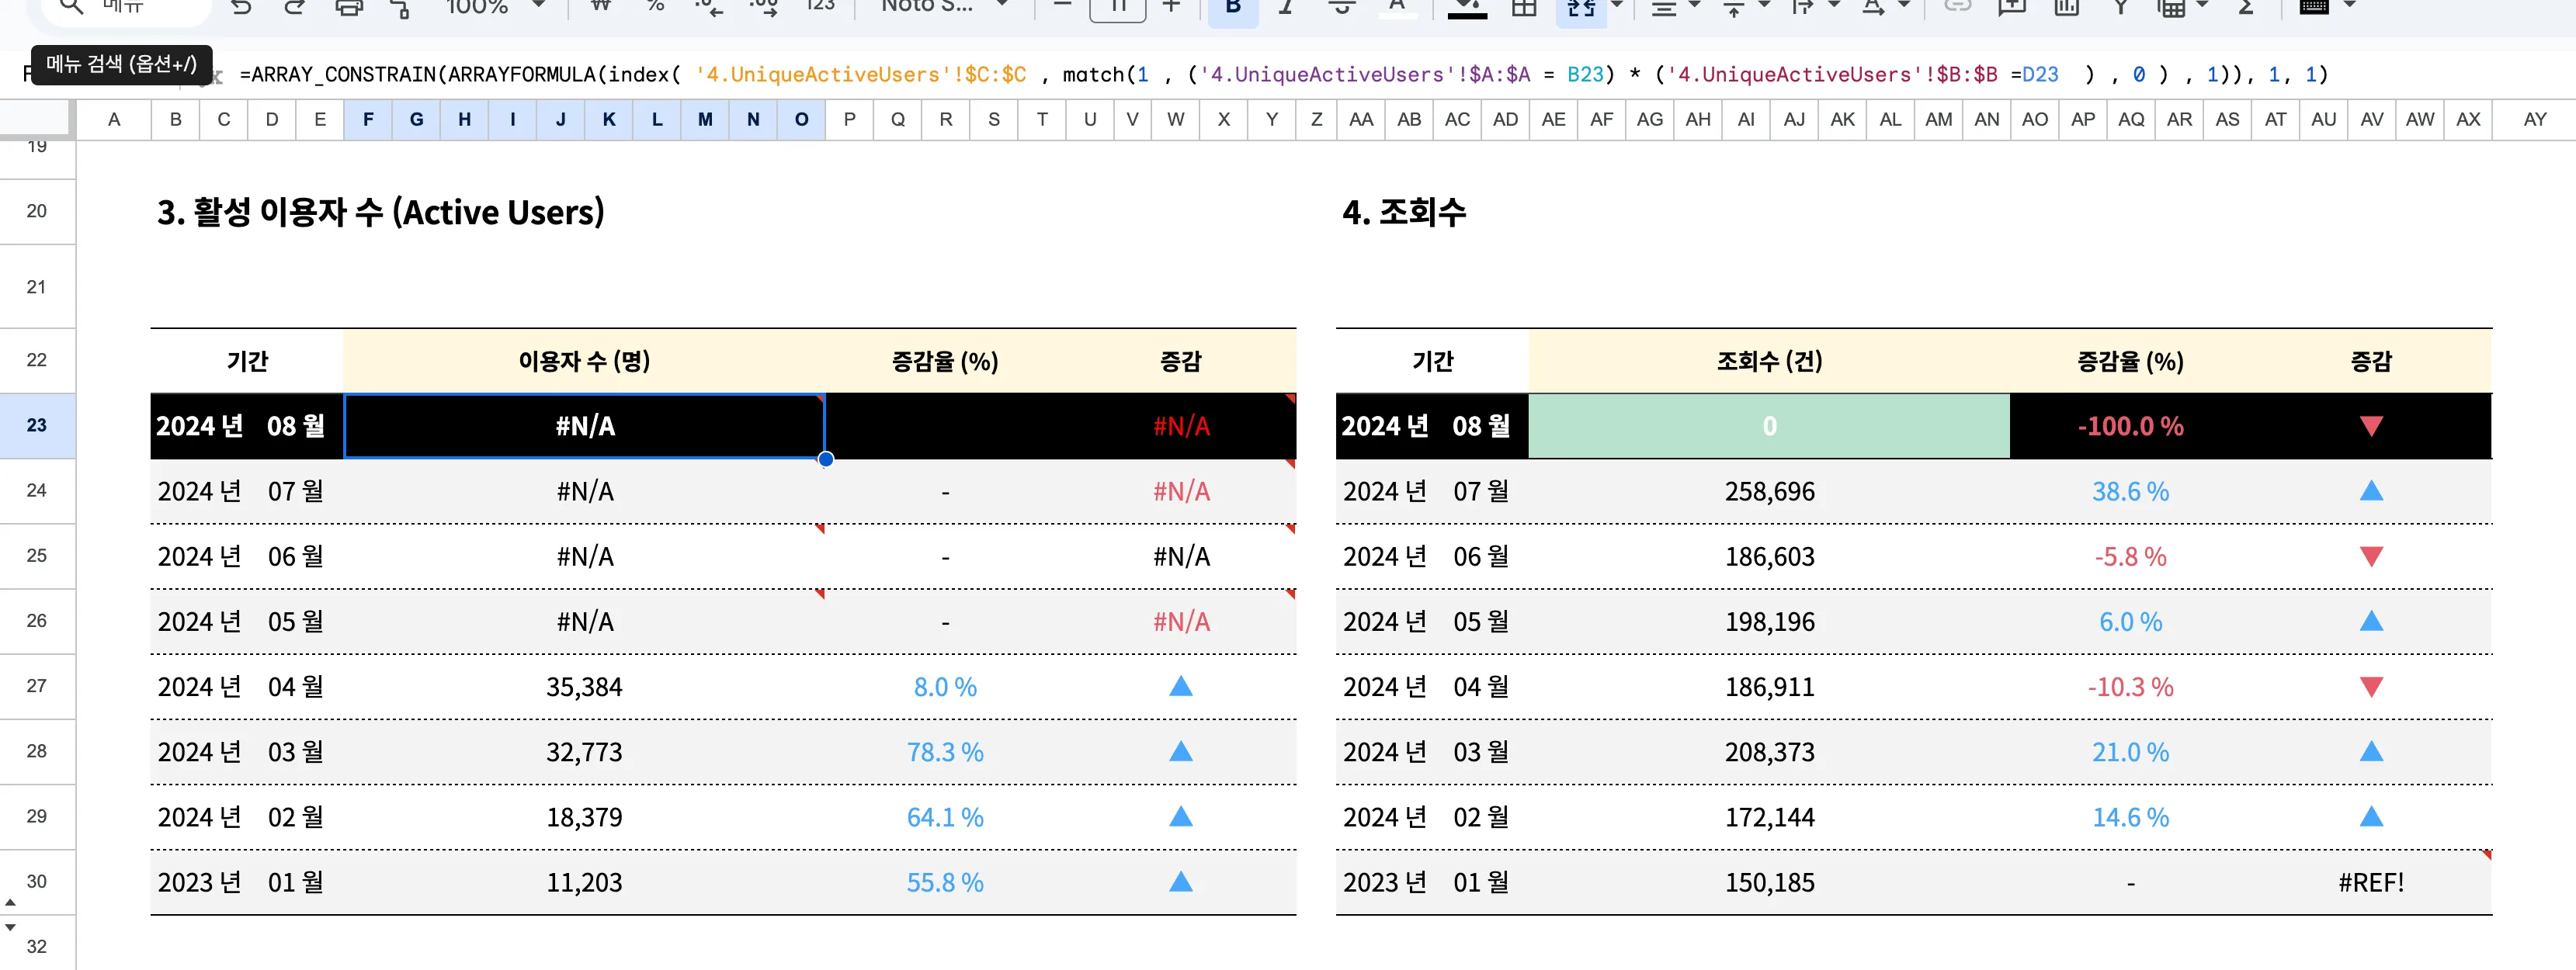Viewport: 2576px width, 970px height.
Task: Select the active #N/A cell for 2024 08
Action: point(584,426)
